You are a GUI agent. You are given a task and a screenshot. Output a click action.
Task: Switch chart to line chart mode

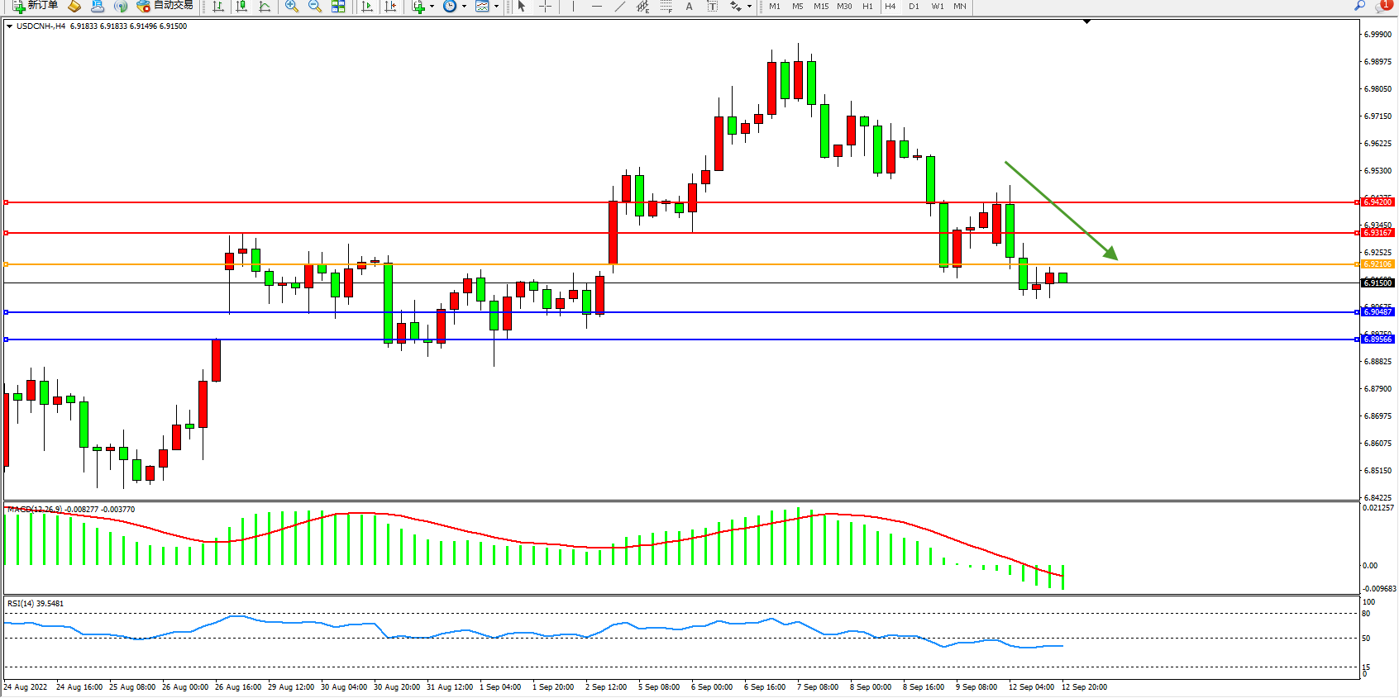265,6
